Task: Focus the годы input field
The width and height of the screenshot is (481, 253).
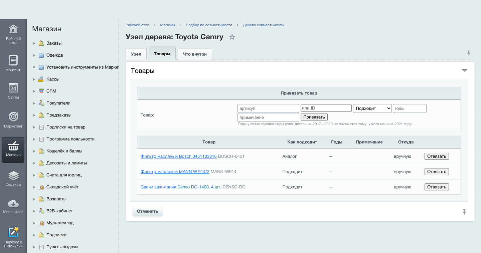Action: click(x=410, y=108)
